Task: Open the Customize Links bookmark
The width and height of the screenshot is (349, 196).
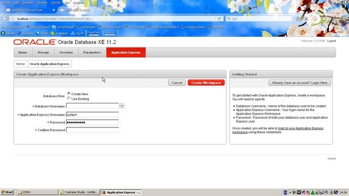Action: pos(110,27)
